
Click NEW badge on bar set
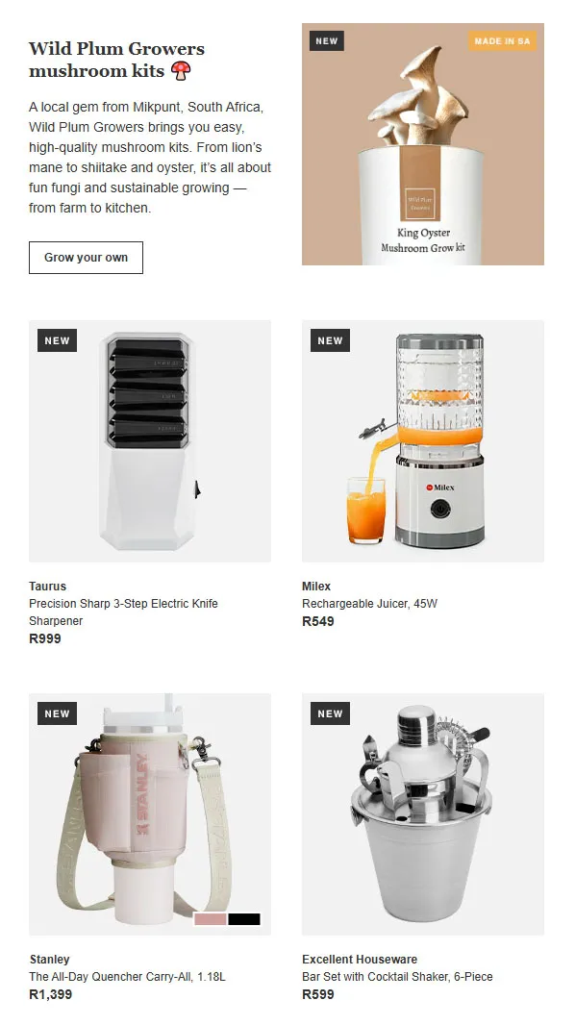pyautogui.click(x=330, y=713)
